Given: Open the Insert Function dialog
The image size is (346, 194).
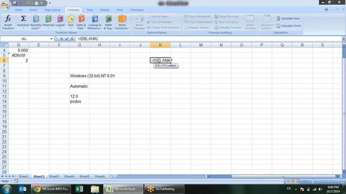Looking at the screenshot, I should click(x=8, y=22).
